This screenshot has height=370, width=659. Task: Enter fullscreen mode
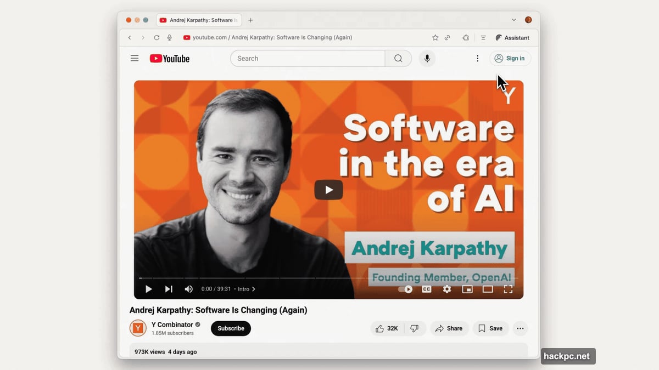coord(508,289)
